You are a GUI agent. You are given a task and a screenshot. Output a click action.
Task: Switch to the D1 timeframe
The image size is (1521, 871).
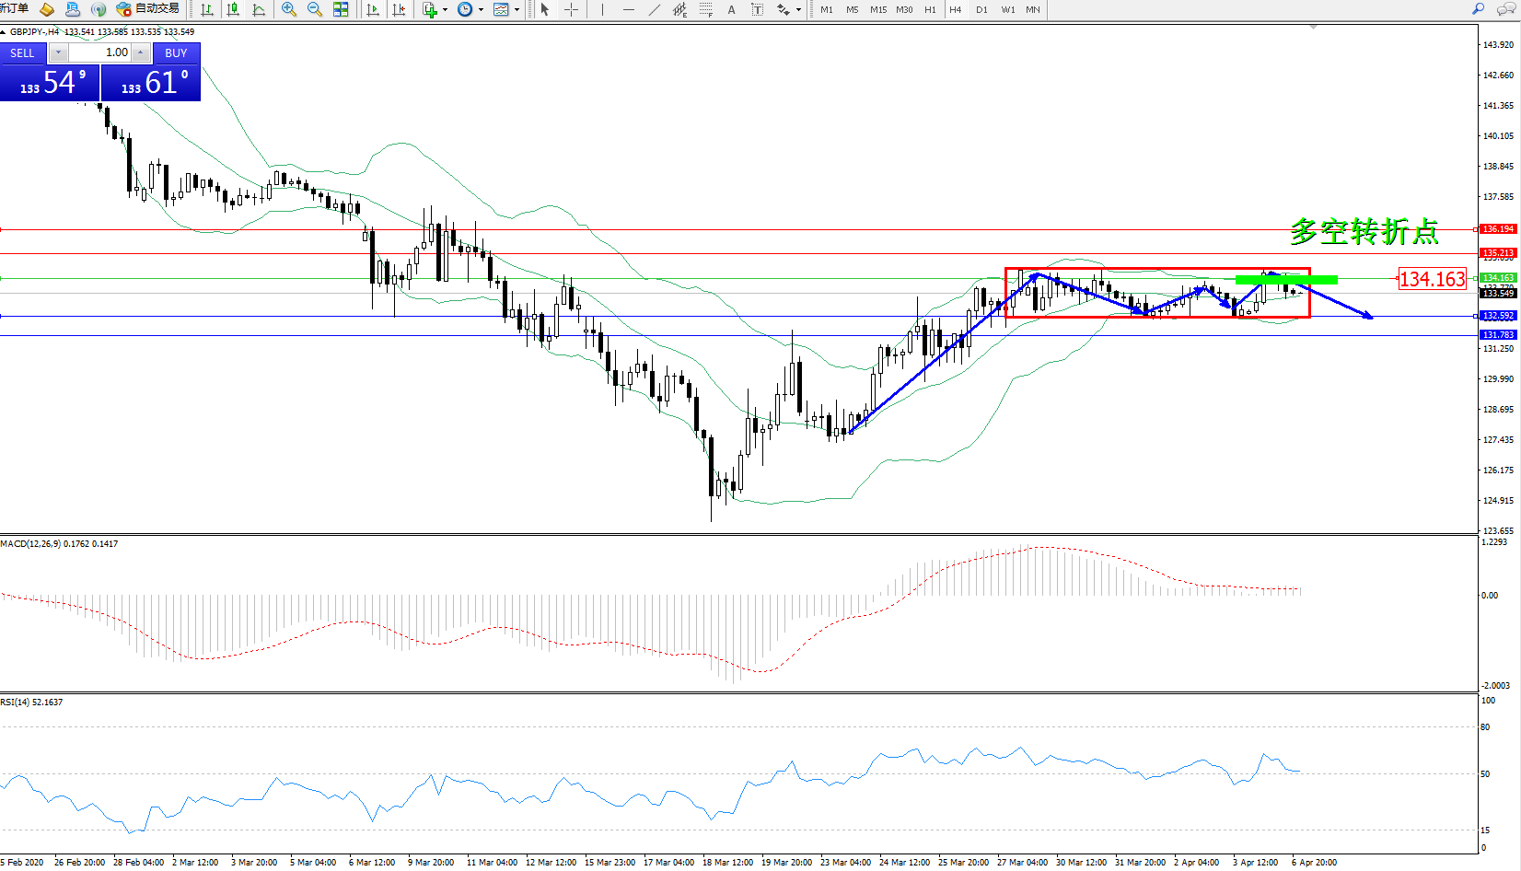981,9
